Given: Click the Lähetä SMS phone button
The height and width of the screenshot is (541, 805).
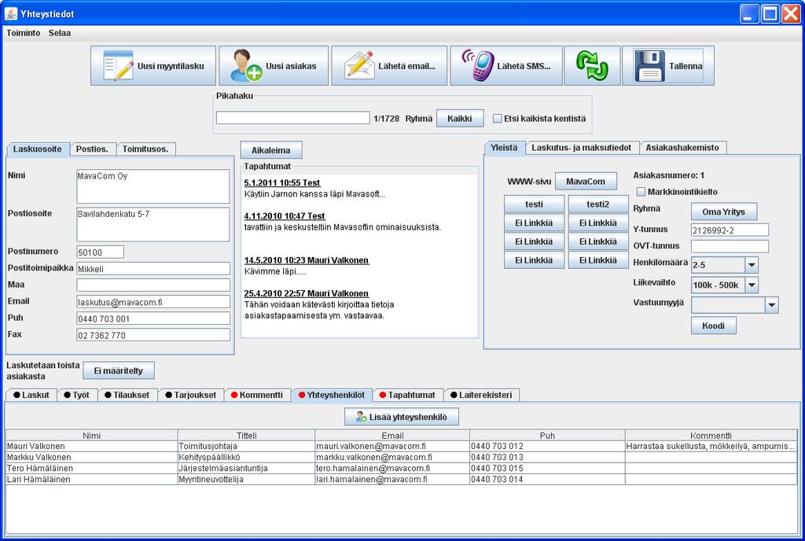Looking at the screenshot, I should pos(505,66).
